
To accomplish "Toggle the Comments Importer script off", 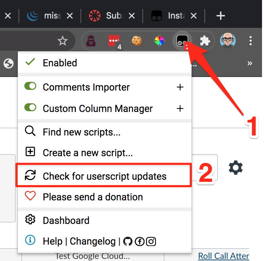I will pos(30,87).
